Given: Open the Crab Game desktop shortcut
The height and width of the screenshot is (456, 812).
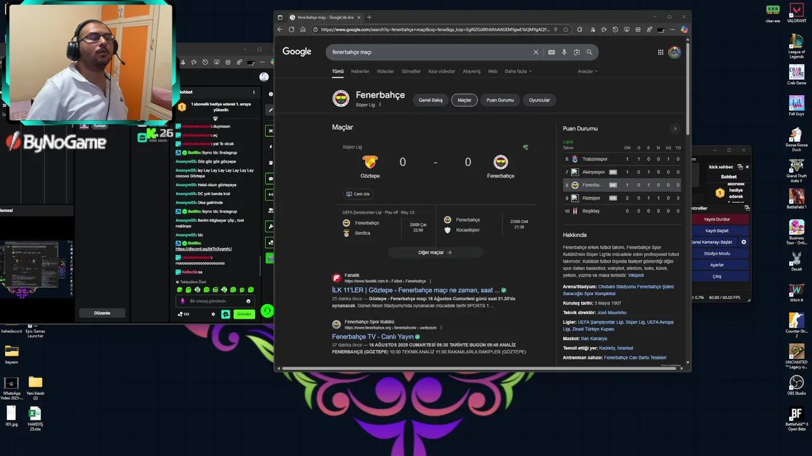Looking at the screenshot, I should (796, 75).
